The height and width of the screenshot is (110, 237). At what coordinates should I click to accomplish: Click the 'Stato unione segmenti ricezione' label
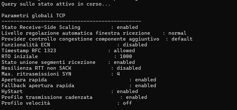(48, 62)
